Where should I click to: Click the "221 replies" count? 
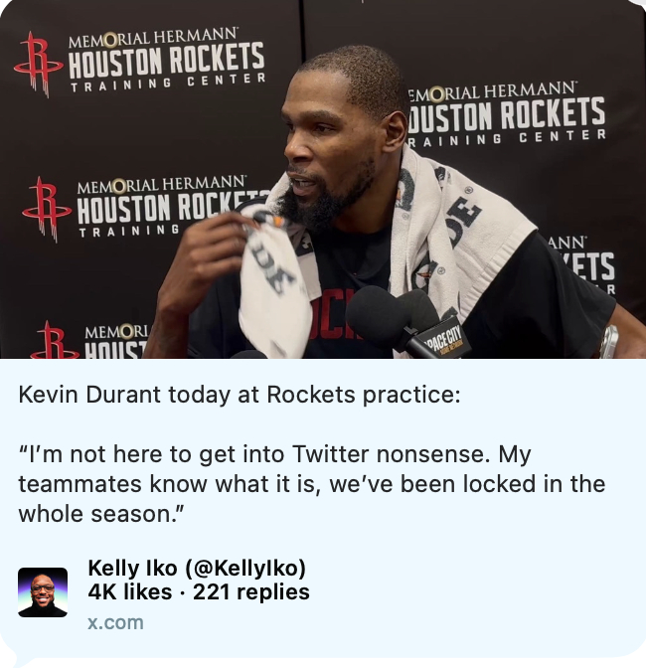tap(251, 592)
